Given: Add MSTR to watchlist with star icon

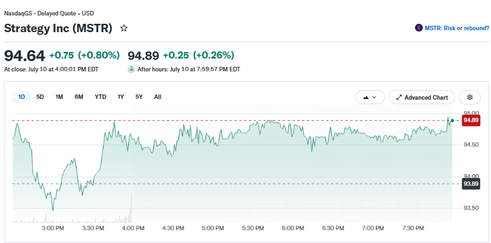Looking at the screenshot, I should [124, 28].
